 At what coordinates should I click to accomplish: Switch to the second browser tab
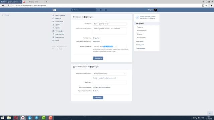point(33,2)
